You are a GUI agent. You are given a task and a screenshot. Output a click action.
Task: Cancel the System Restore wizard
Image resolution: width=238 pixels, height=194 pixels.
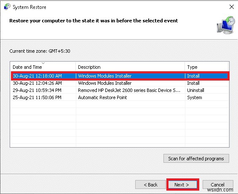pos(218,185)
